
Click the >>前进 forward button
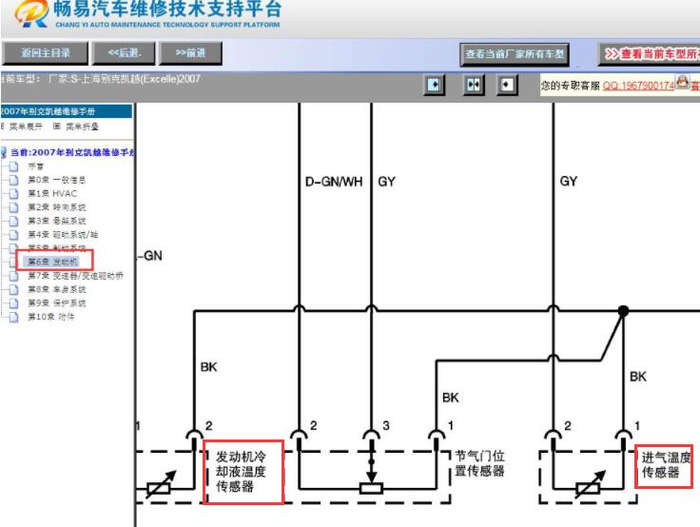(x=190, y=53)
